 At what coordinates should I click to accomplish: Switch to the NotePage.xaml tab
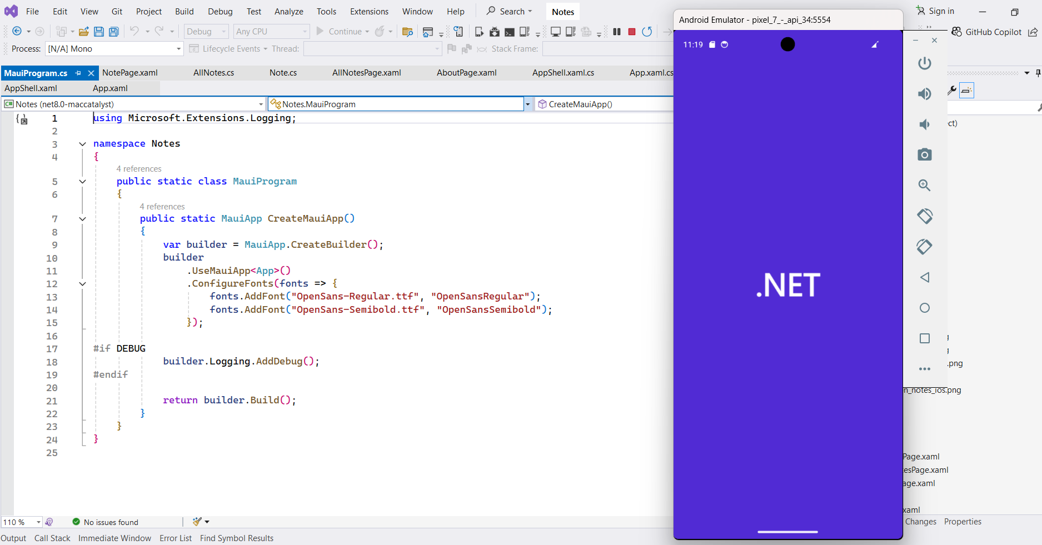(x=130, y=73)
